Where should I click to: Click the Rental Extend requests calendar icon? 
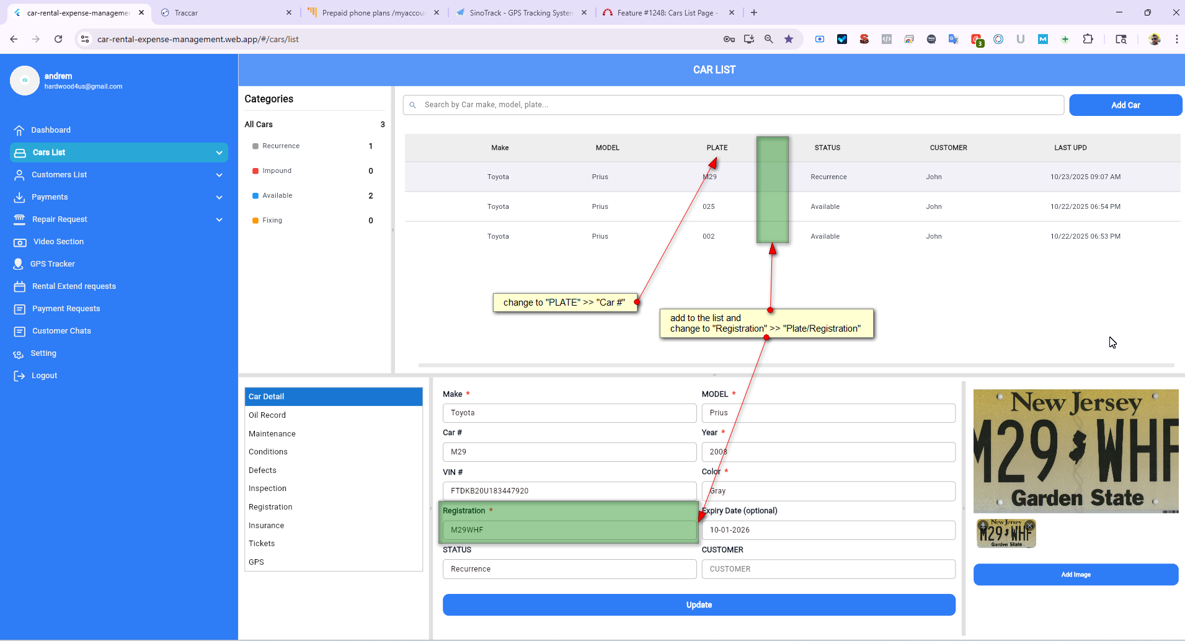pyautogui.click(x=20, y=286)
